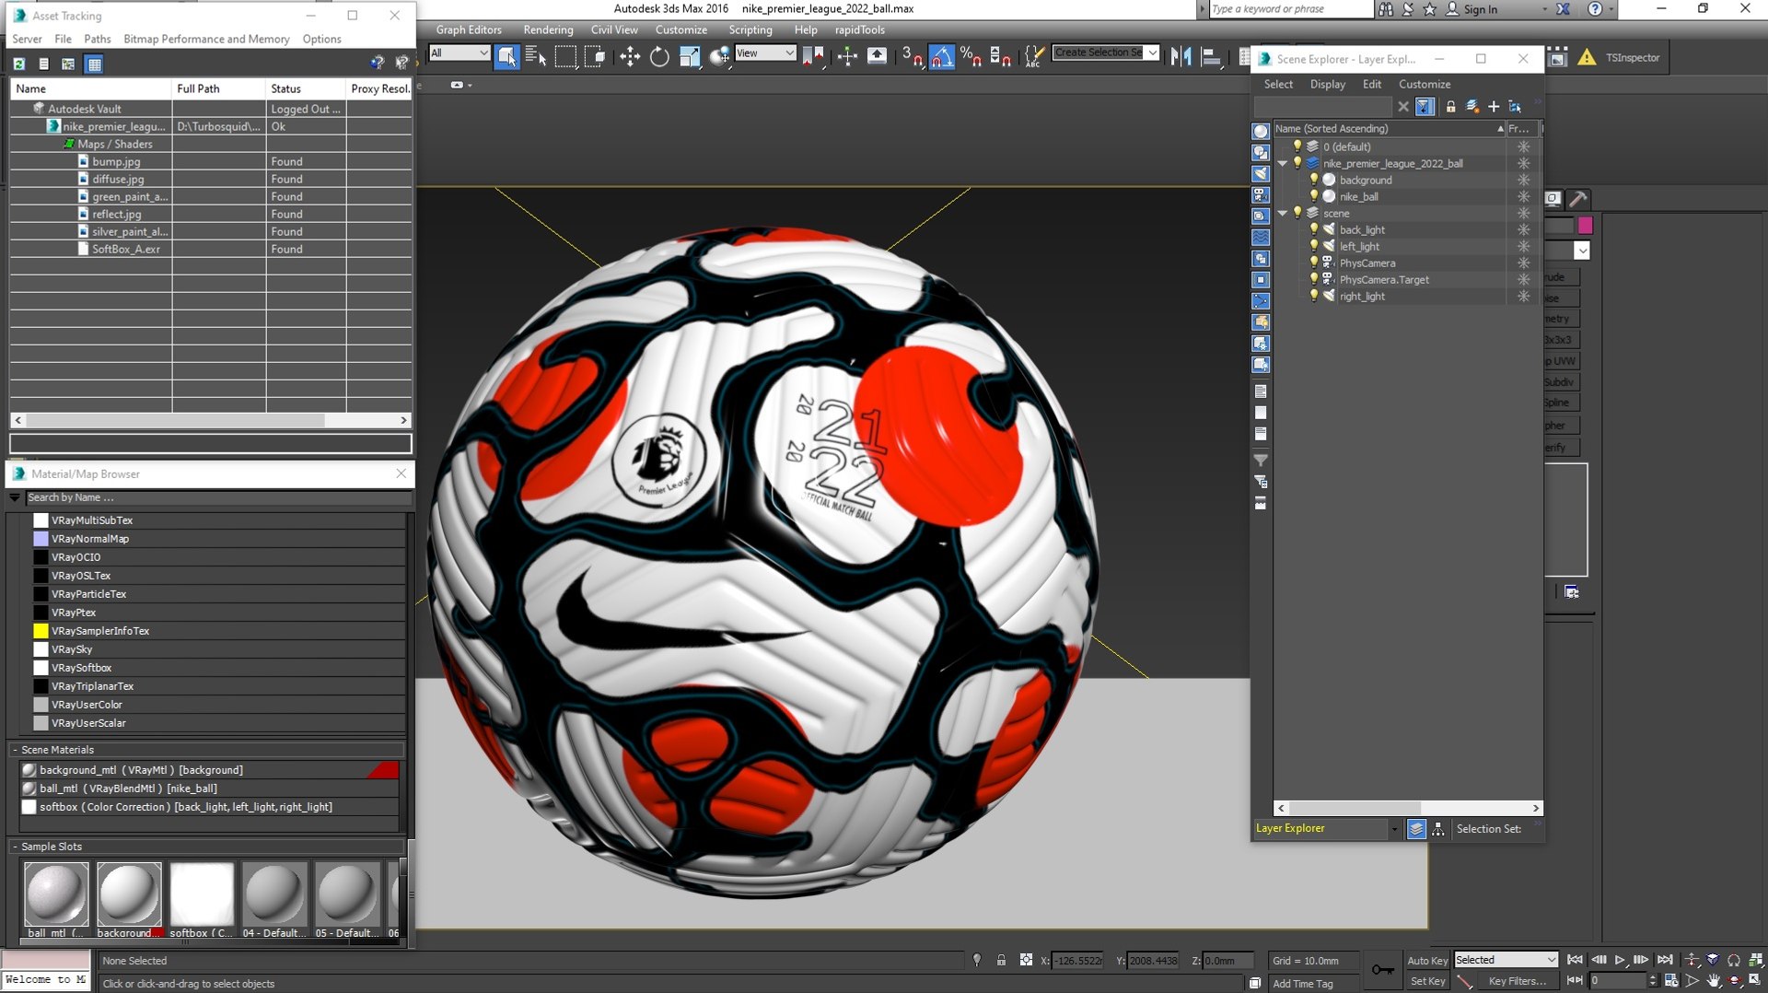This screenshot has height=993, width=1768.
Task: Open the Select by Name tool
Action: tap(536, 57)
